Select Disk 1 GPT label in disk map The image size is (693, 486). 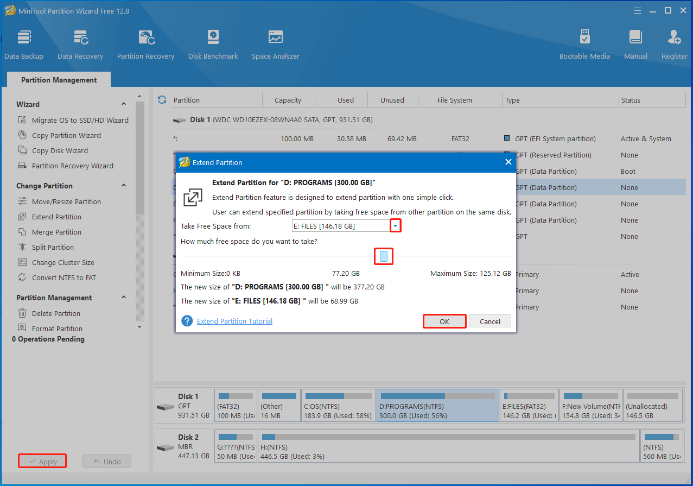(184, 406)
